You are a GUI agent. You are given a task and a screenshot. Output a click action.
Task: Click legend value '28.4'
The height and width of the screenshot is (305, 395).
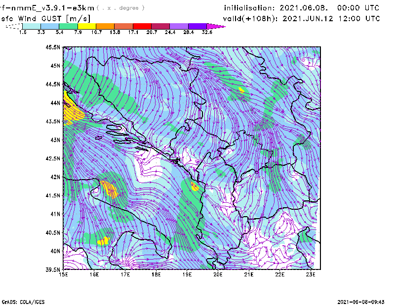pos(189,32)
